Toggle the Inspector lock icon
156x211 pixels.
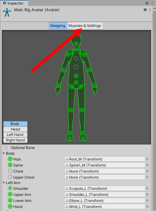147,3
